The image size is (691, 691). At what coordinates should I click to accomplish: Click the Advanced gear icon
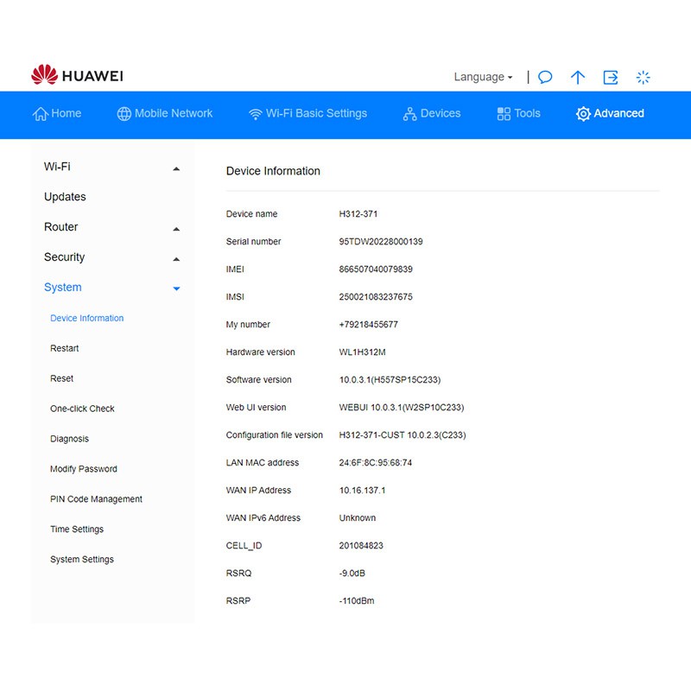(583, 114)
